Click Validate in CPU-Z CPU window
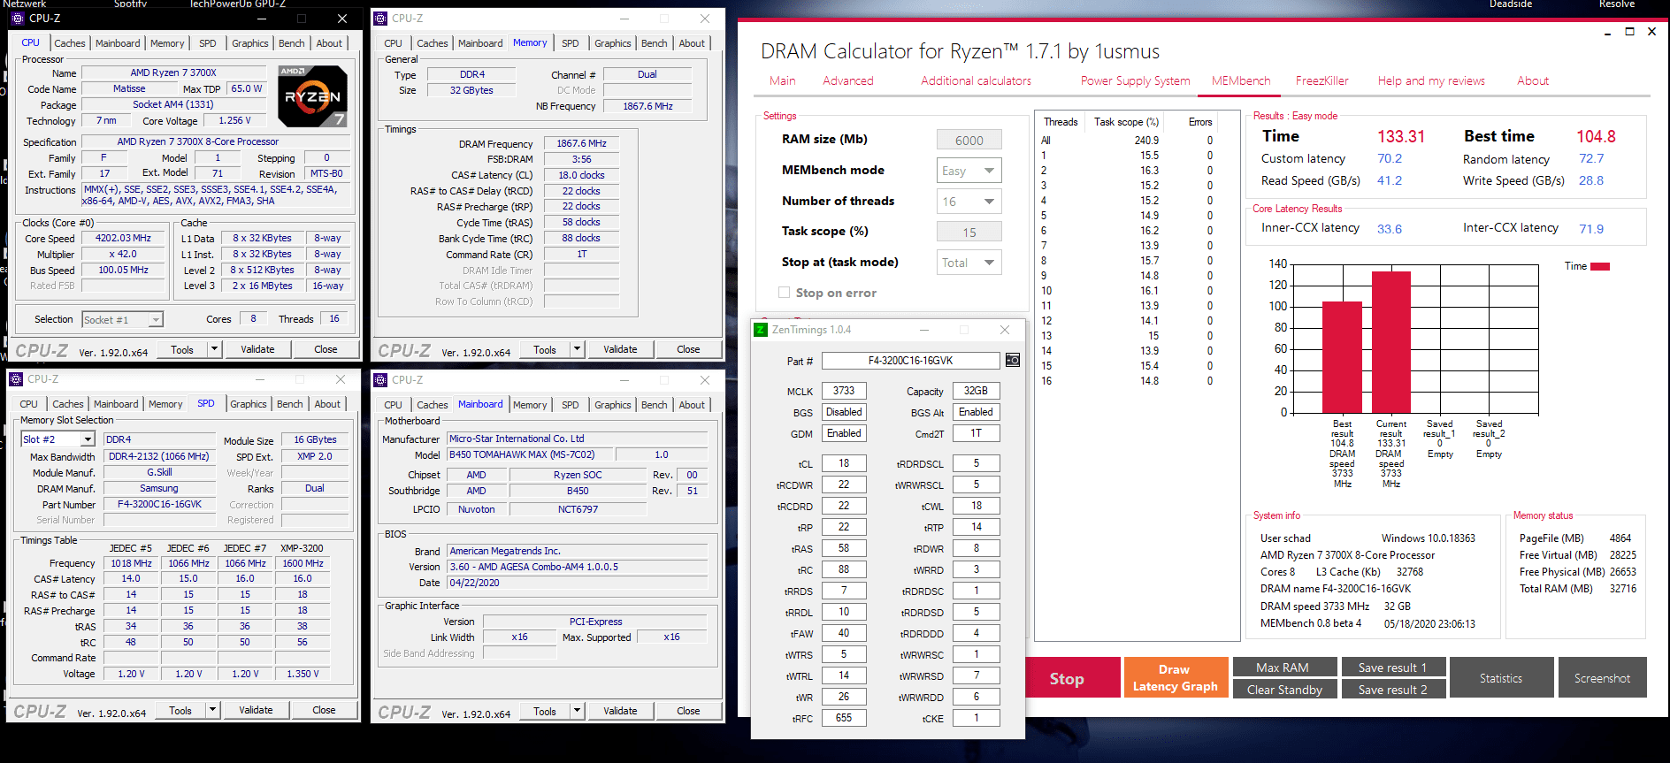 (x=257, y=349)
